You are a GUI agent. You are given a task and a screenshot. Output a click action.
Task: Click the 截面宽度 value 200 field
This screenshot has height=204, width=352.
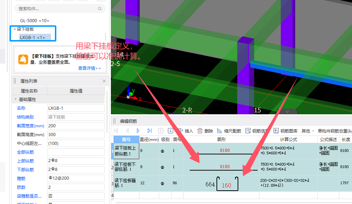pos(76,126)
